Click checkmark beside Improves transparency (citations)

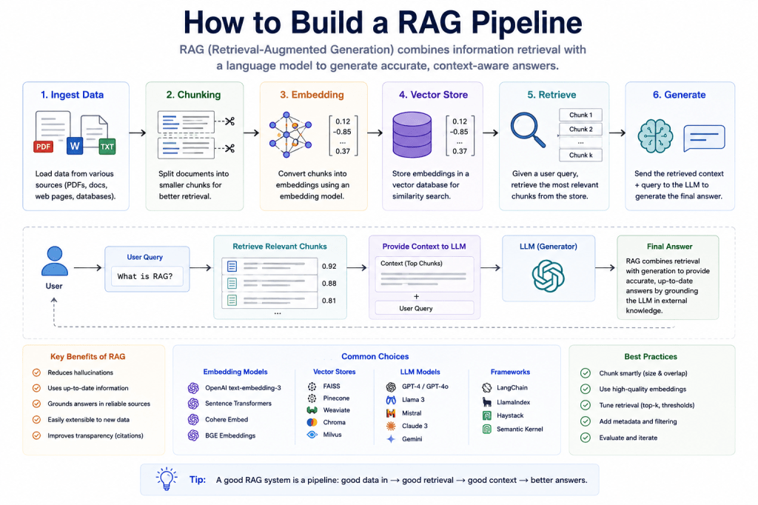[x=36, y=435]
